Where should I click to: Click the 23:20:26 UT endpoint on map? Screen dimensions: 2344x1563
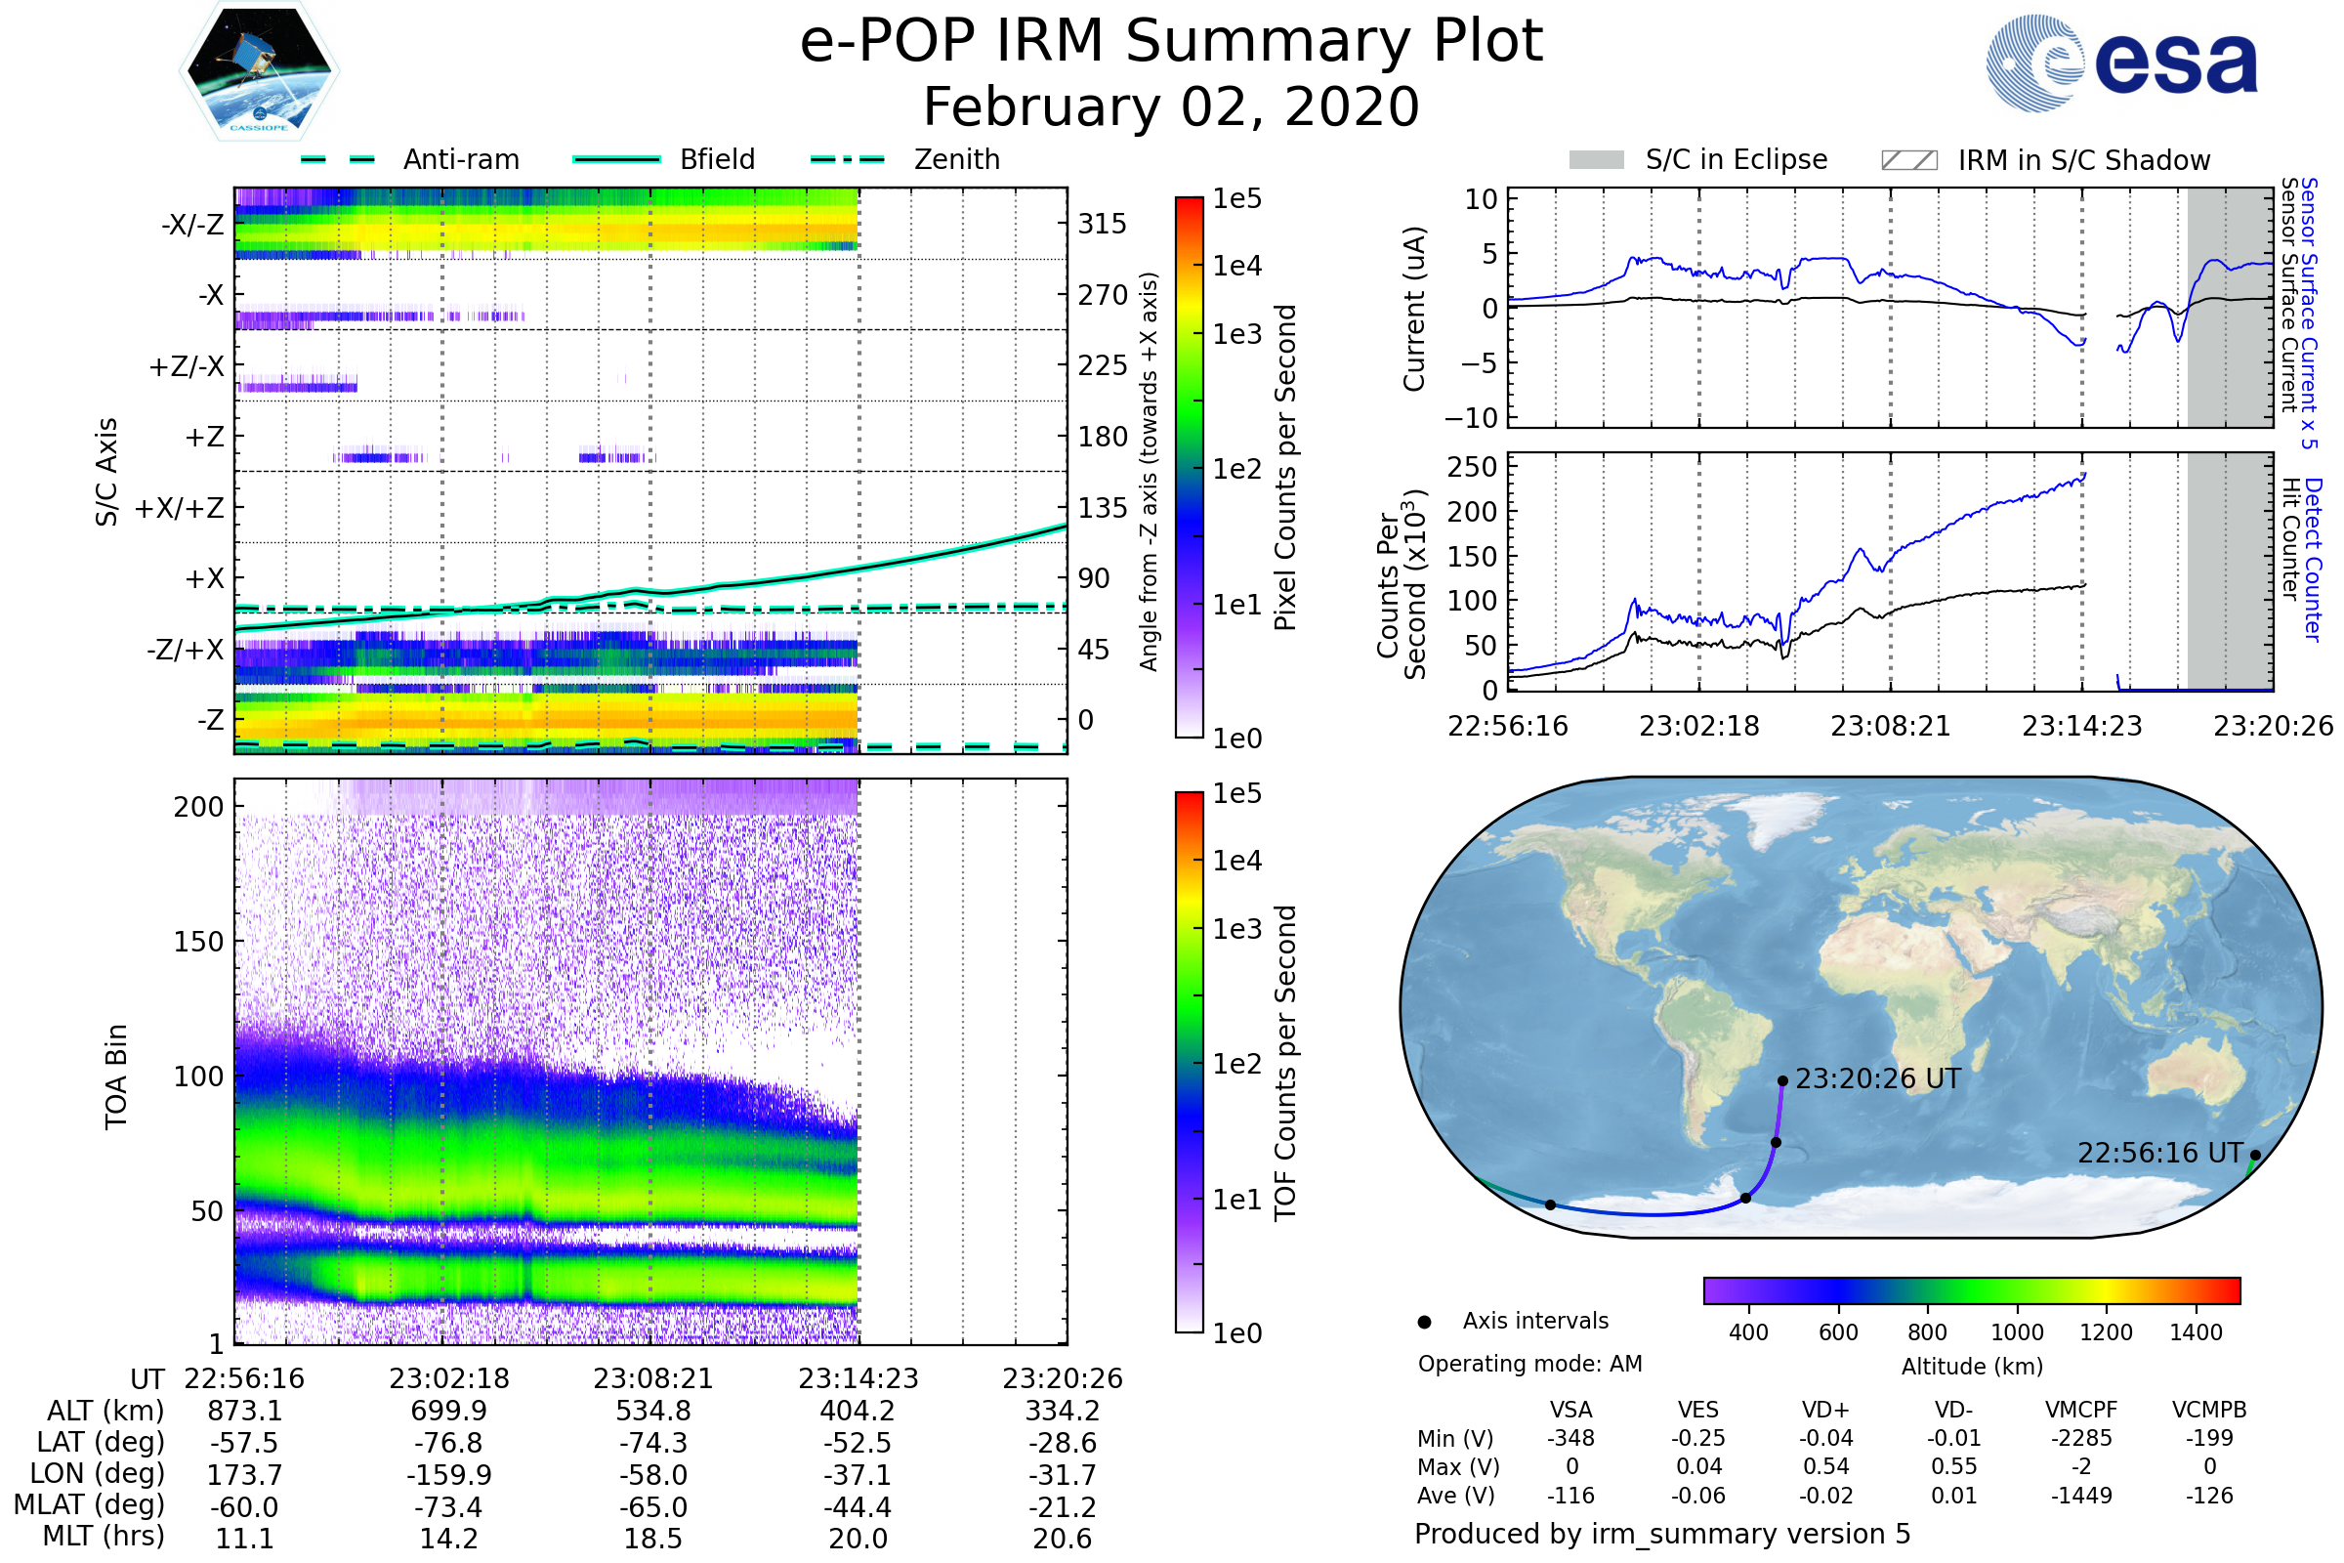pos(1781,1080)
